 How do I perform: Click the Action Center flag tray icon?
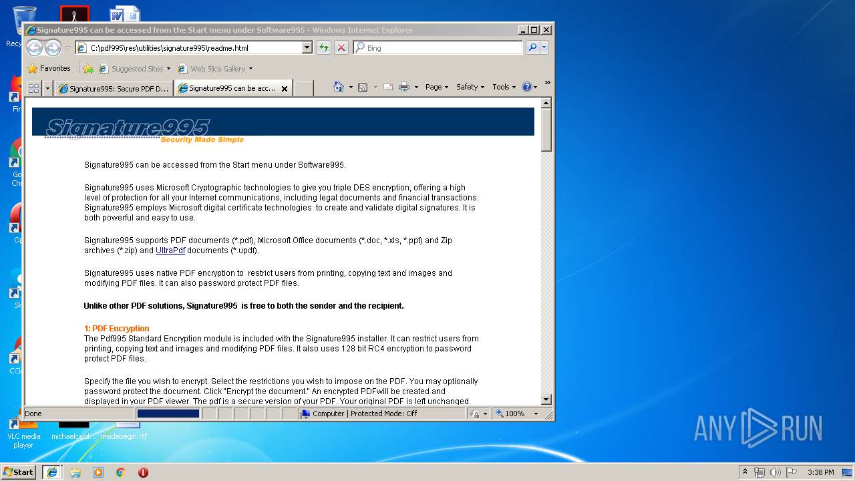click(x=791, y=472)
